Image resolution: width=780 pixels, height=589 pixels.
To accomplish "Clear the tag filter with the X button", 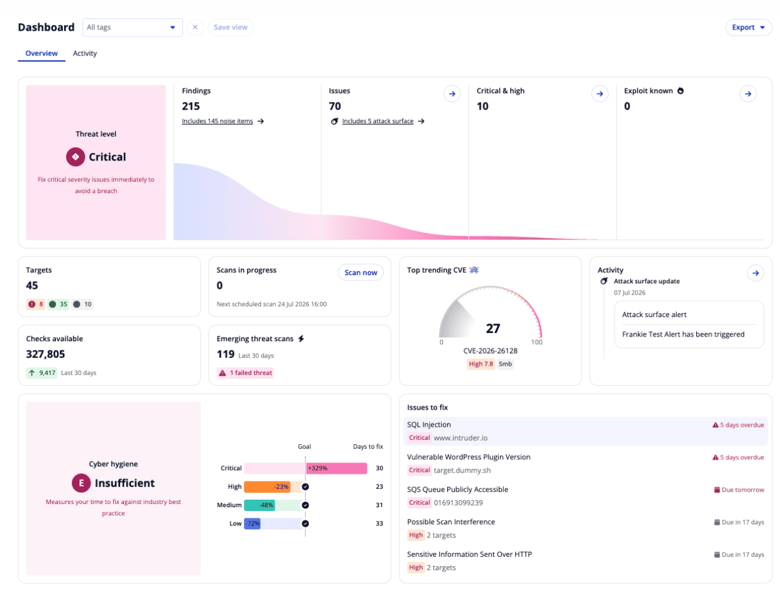I will (195, 28).
